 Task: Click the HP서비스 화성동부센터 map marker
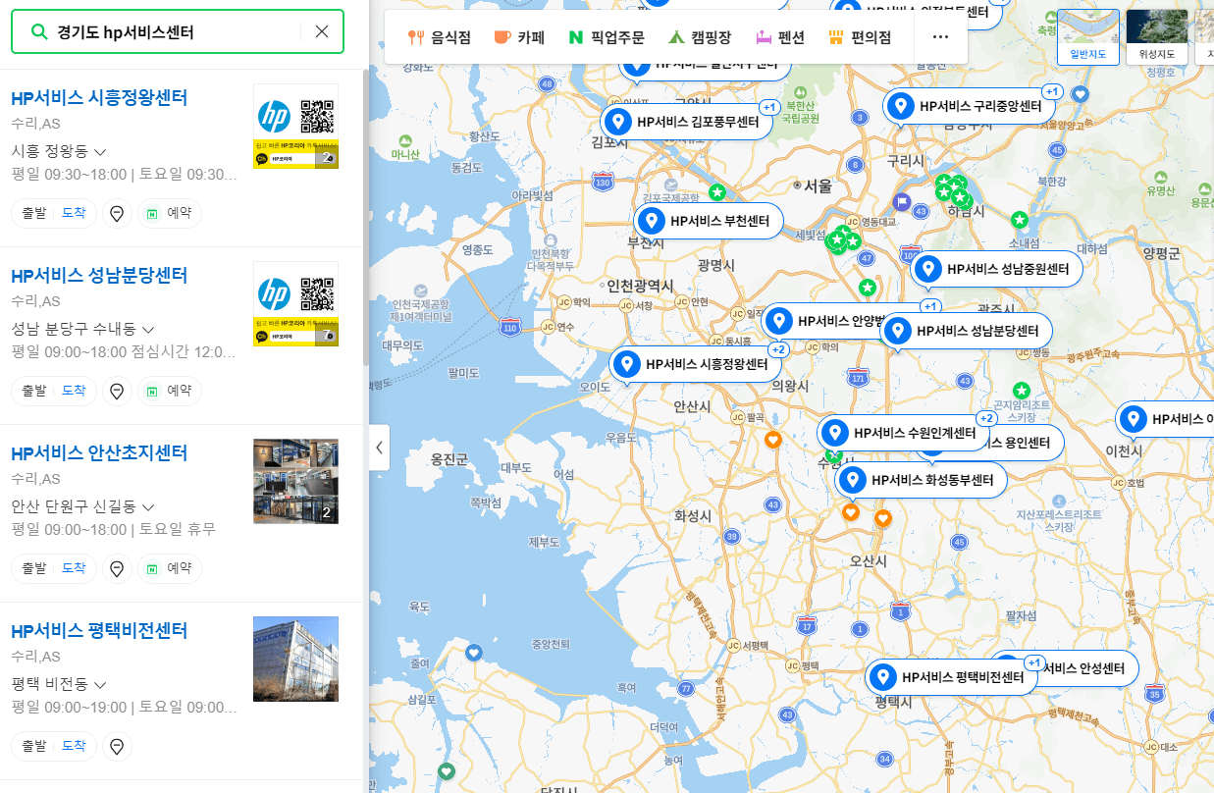(922, 480)
